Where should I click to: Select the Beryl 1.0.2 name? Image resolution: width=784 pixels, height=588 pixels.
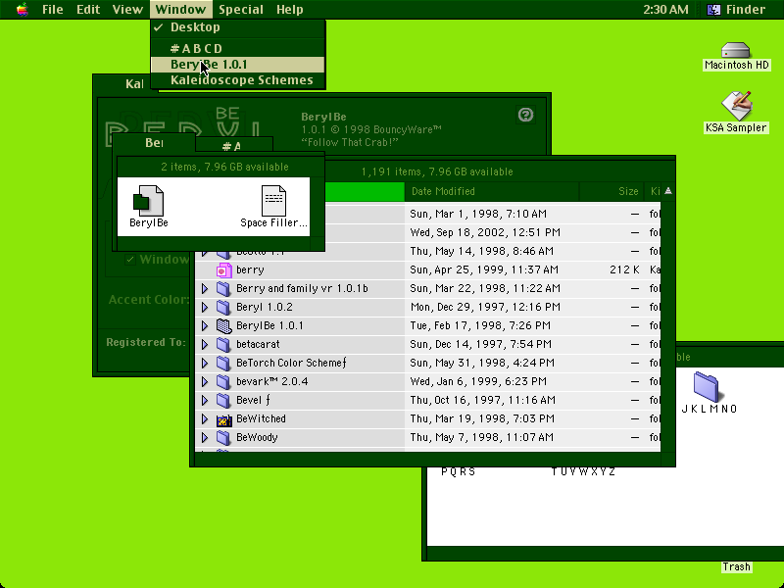265,307
